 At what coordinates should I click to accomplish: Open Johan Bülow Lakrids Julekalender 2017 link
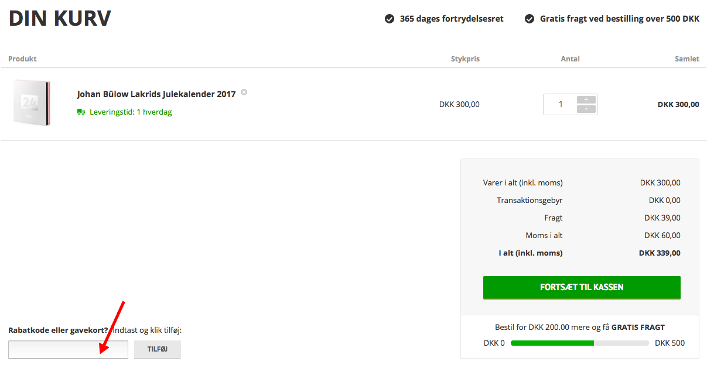pos(156,94)
